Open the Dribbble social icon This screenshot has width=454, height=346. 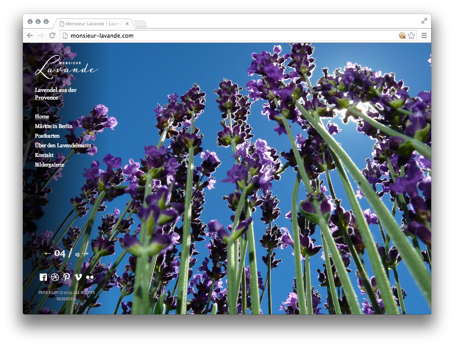[x=55, y=277]
